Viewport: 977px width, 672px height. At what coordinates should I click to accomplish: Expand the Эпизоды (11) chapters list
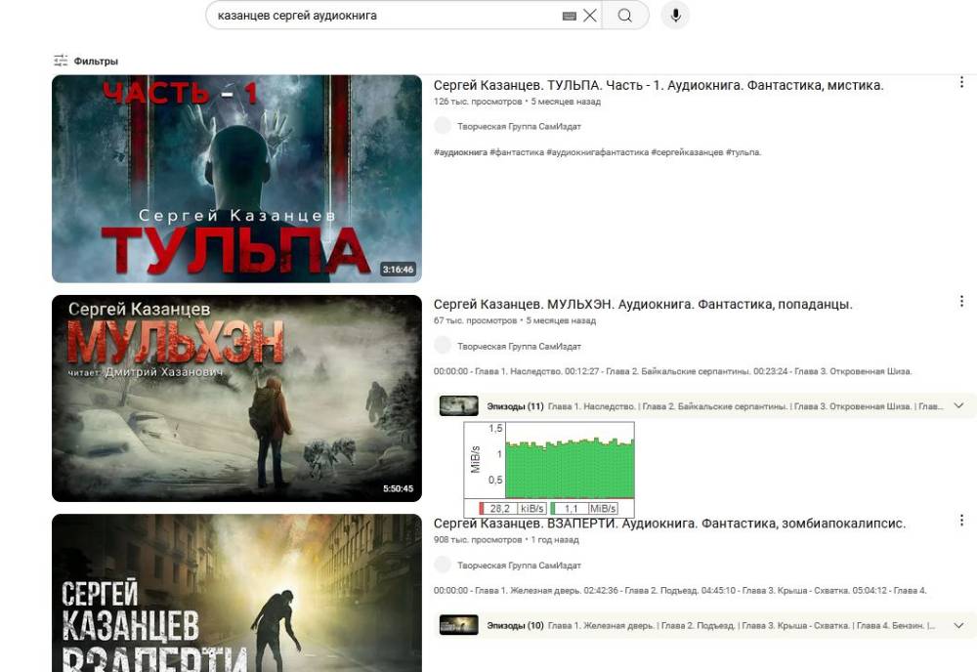click(x=957, y=405)
